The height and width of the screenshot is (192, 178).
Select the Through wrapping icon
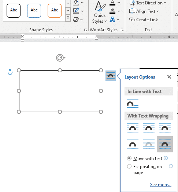165,128
